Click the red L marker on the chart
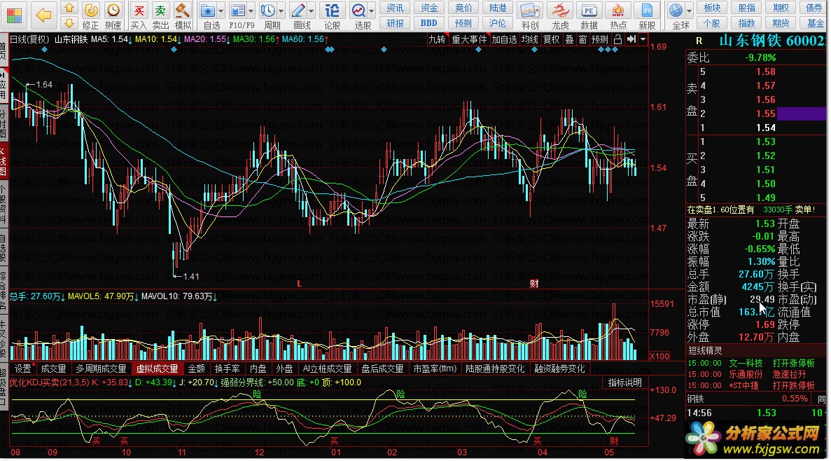Image resolution: width=831 pixels, height=461 pixels. pos(300,284)
